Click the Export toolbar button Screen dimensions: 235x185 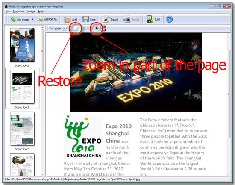(132, 20)
